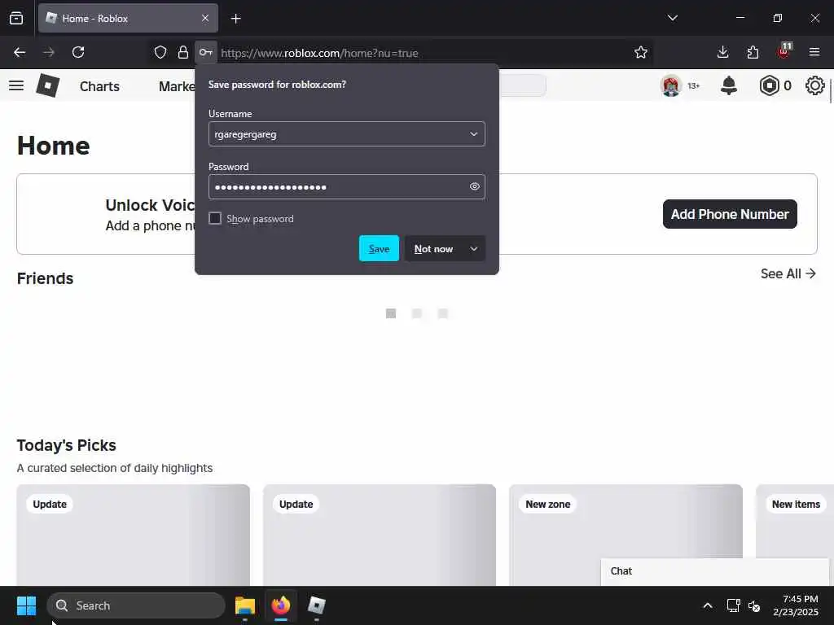Open Firefox downloads panel
Viewport: 834px width, 625px height.
(723, 52)
